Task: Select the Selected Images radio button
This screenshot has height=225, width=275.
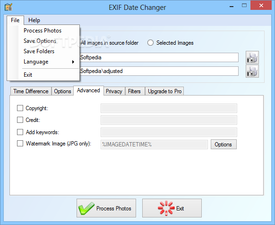Action: point(150,43)
